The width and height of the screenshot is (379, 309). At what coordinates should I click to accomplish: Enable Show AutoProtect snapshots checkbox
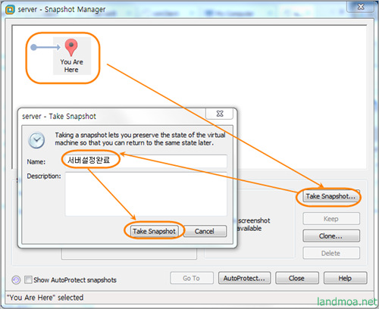click(x=28, y=279)
